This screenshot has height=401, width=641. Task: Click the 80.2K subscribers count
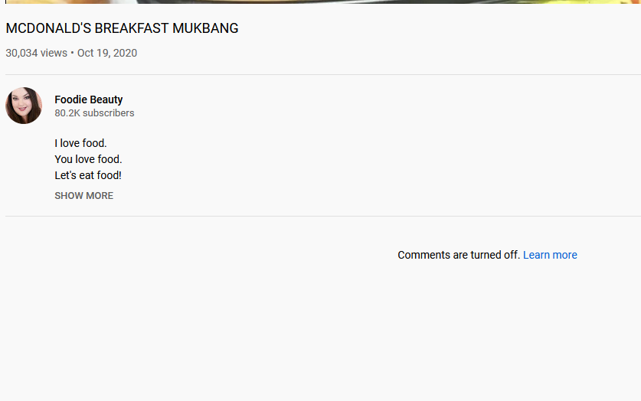pos(94,113)
